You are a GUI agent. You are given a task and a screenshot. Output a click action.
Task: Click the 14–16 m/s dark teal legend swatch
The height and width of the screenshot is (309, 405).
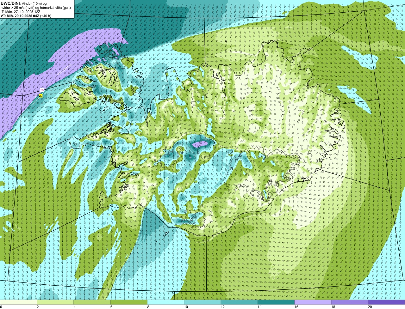[276, 302]
